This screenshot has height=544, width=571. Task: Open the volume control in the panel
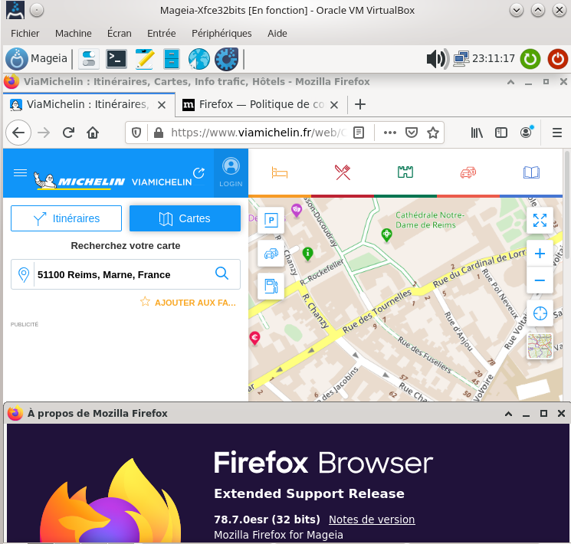[x=438, y=59]
